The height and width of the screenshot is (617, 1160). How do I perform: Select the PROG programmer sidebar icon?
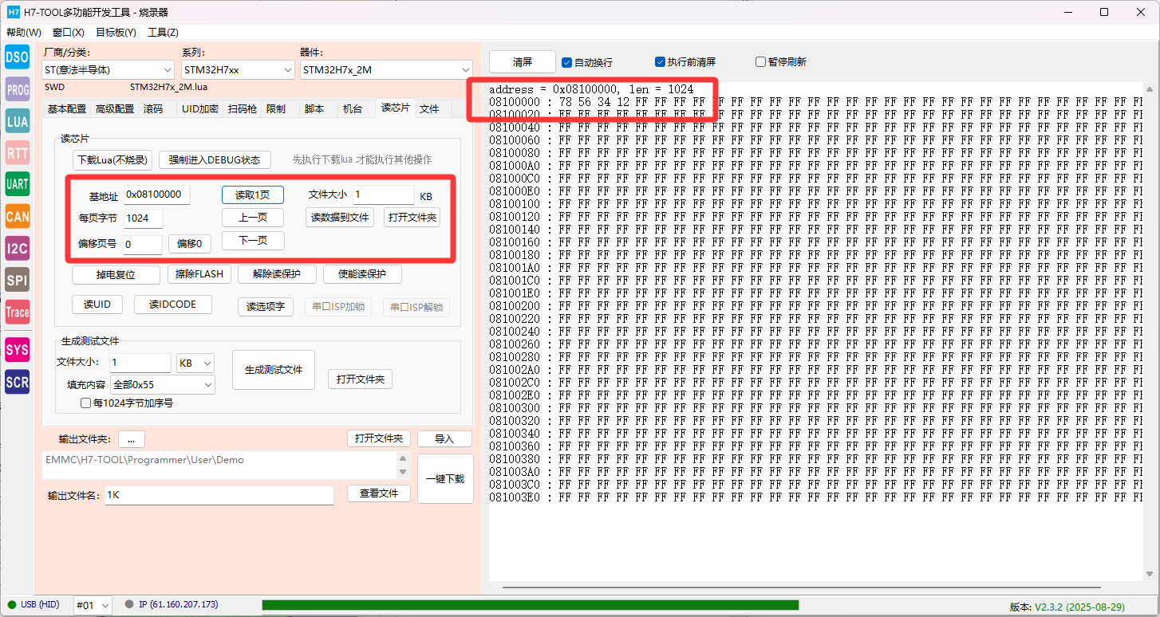(17, 89)
